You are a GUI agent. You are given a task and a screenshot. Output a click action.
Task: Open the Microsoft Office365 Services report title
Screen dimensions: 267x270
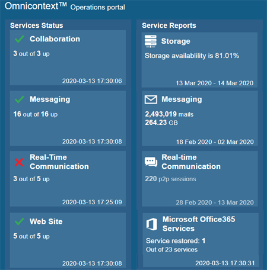199,224
